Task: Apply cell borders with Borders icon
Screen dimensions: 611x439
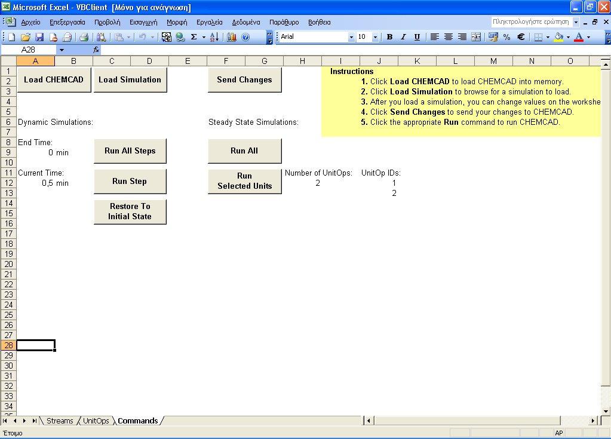Action: click(538, 37)
